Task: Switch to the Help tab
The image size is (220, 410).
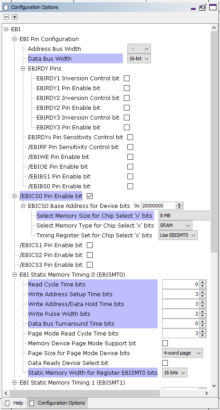Action: pyautogui.click(x=14, y=403)
